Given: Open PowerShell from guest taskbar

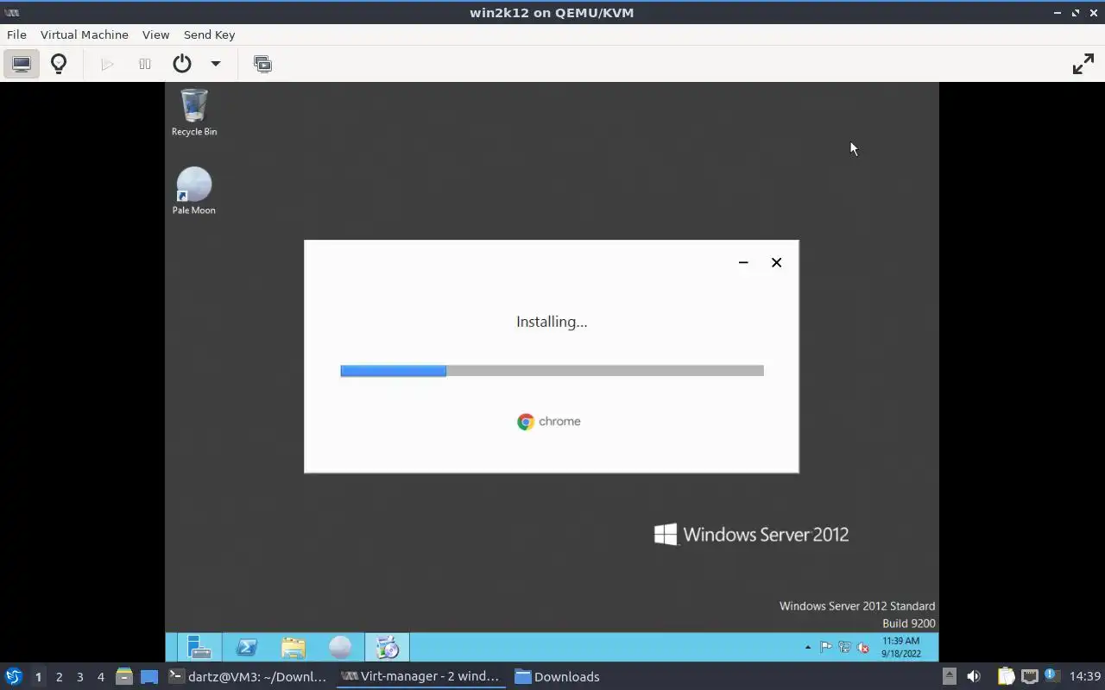Looking at the screenshot, I should click(246, 647).
